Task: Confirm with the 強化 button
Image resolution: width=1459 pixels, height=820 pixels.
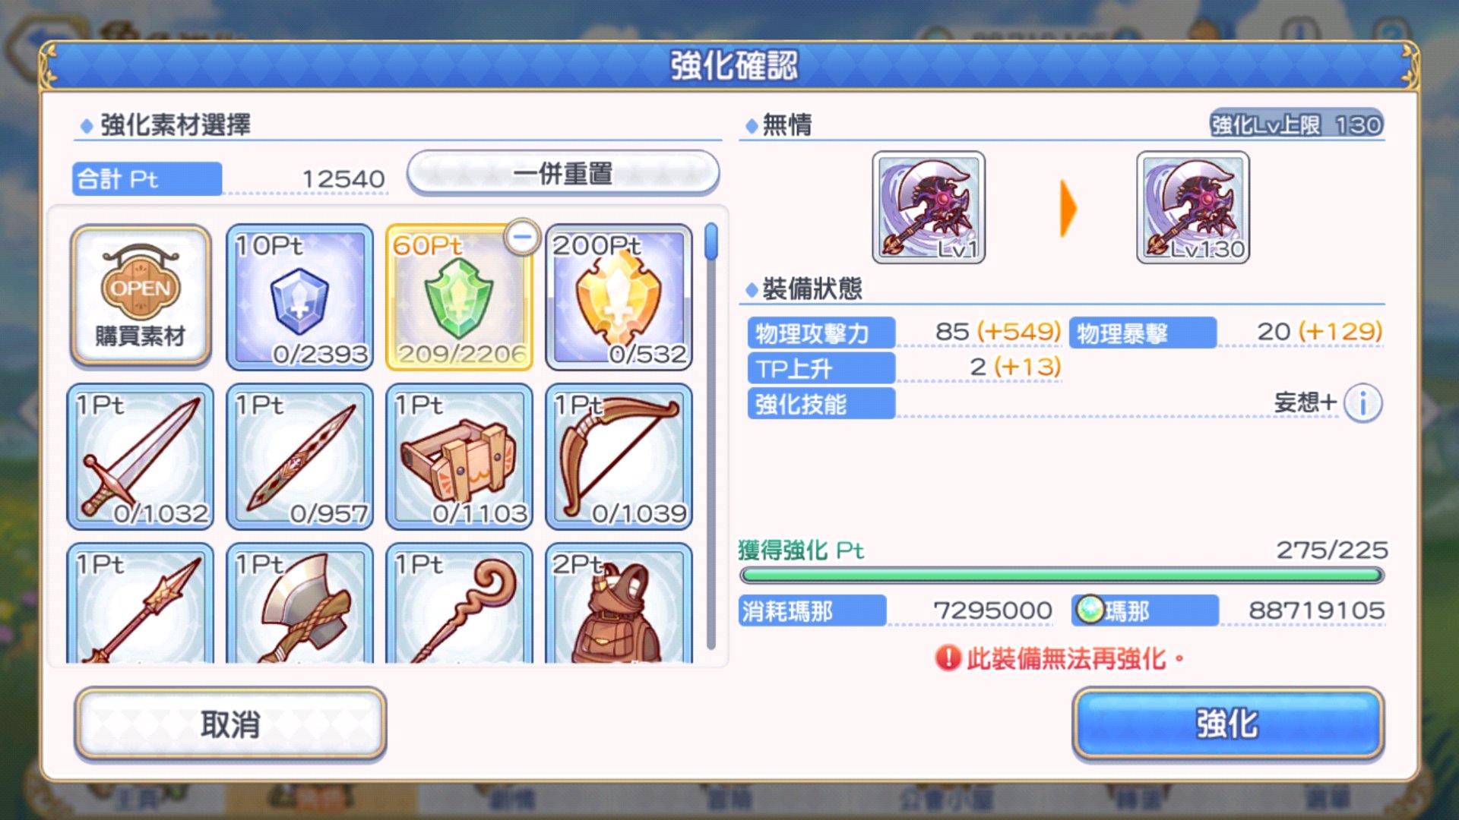Action: (x=1228, y=724)
